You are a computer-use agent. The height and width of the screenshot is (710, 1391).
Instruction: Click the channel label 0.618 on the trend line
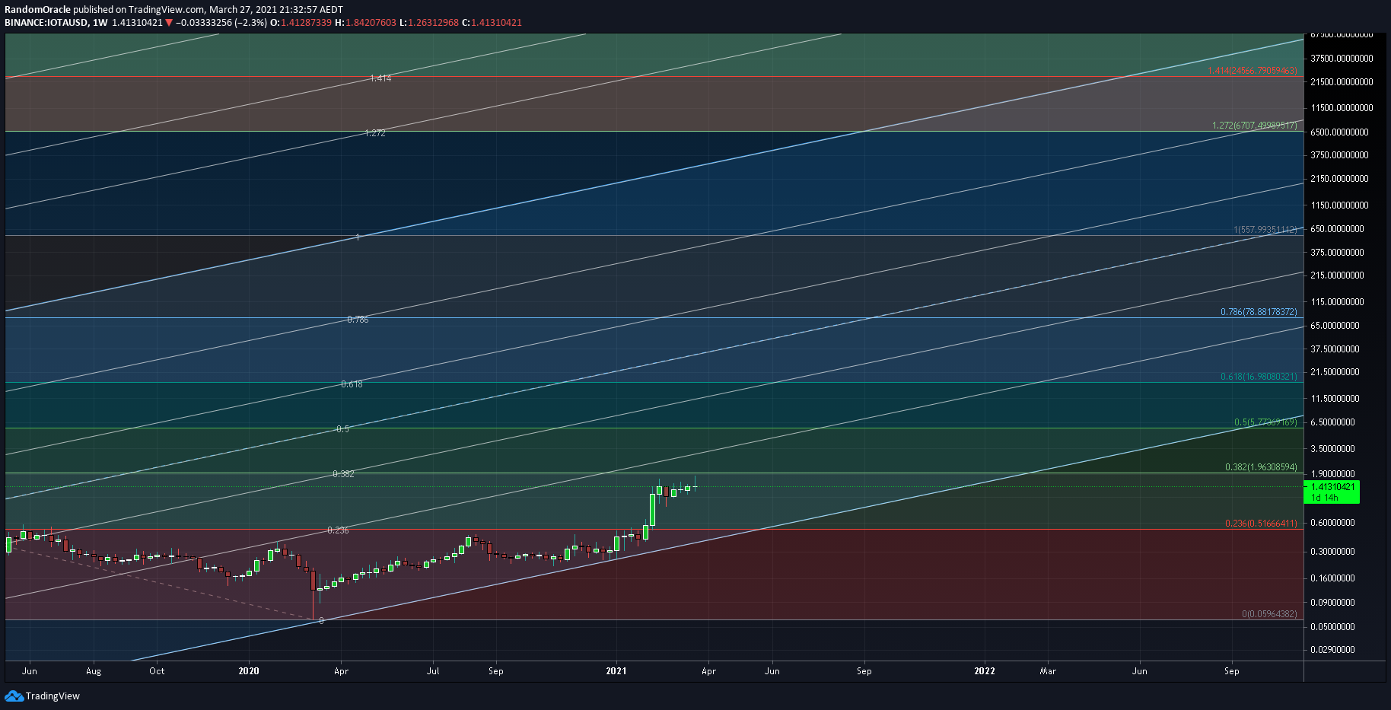(x=352, y=384)
